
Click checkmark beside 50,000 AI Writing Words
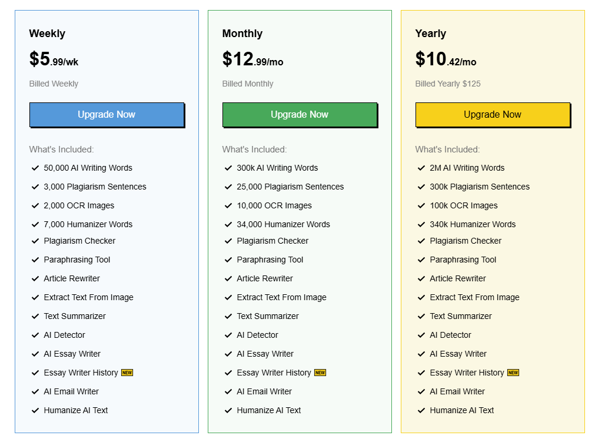(x=35, y=168)
